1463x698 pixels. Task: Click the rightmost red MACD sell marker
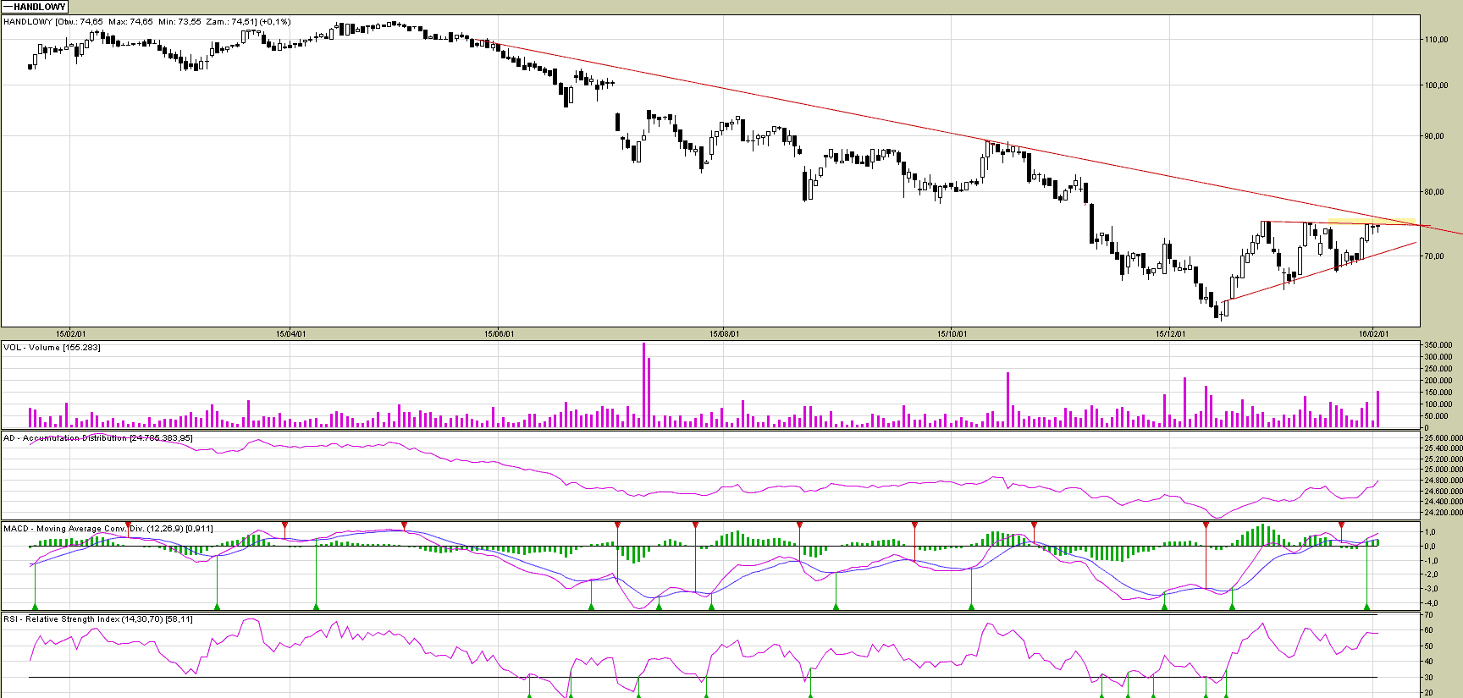pyautogui.click(x=1341, y=525)
